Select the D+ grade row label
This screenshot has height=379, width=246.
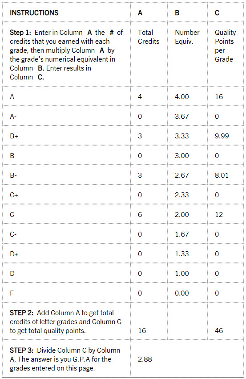coord(14,254)
